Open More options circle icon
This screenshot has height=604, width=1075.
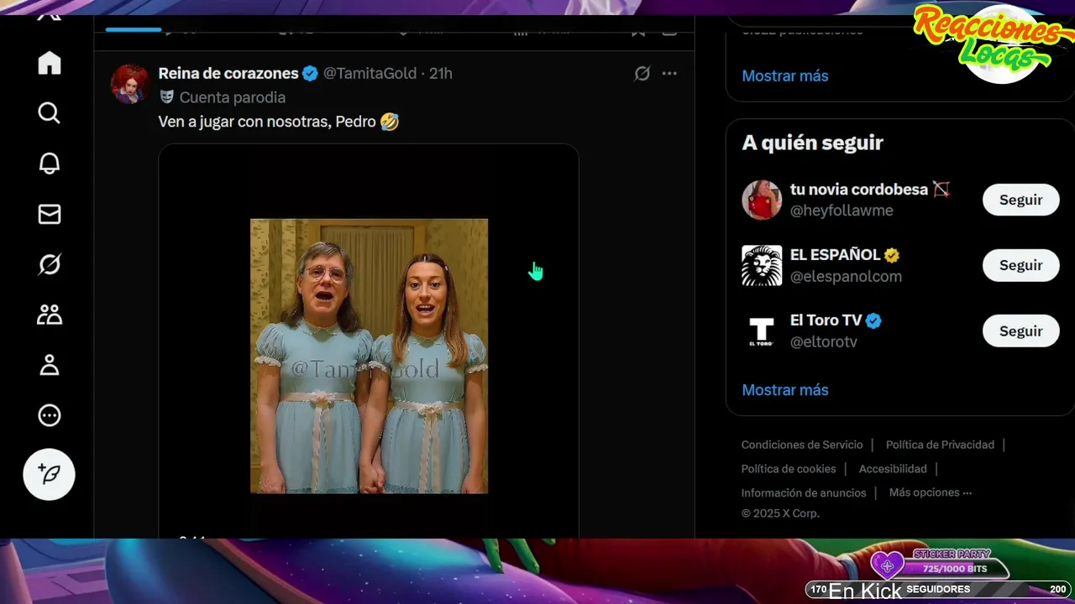click(50, 415)
